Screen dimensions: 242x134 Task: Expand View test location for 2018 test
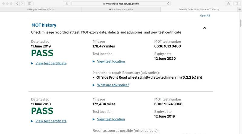111,119
